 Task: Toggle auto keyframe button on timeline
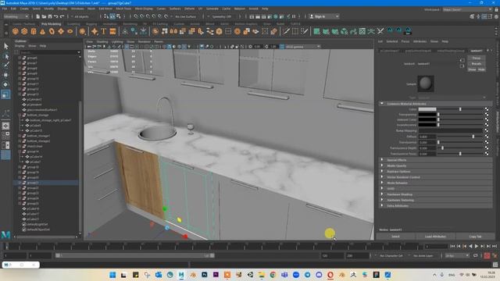coord(487,255)
